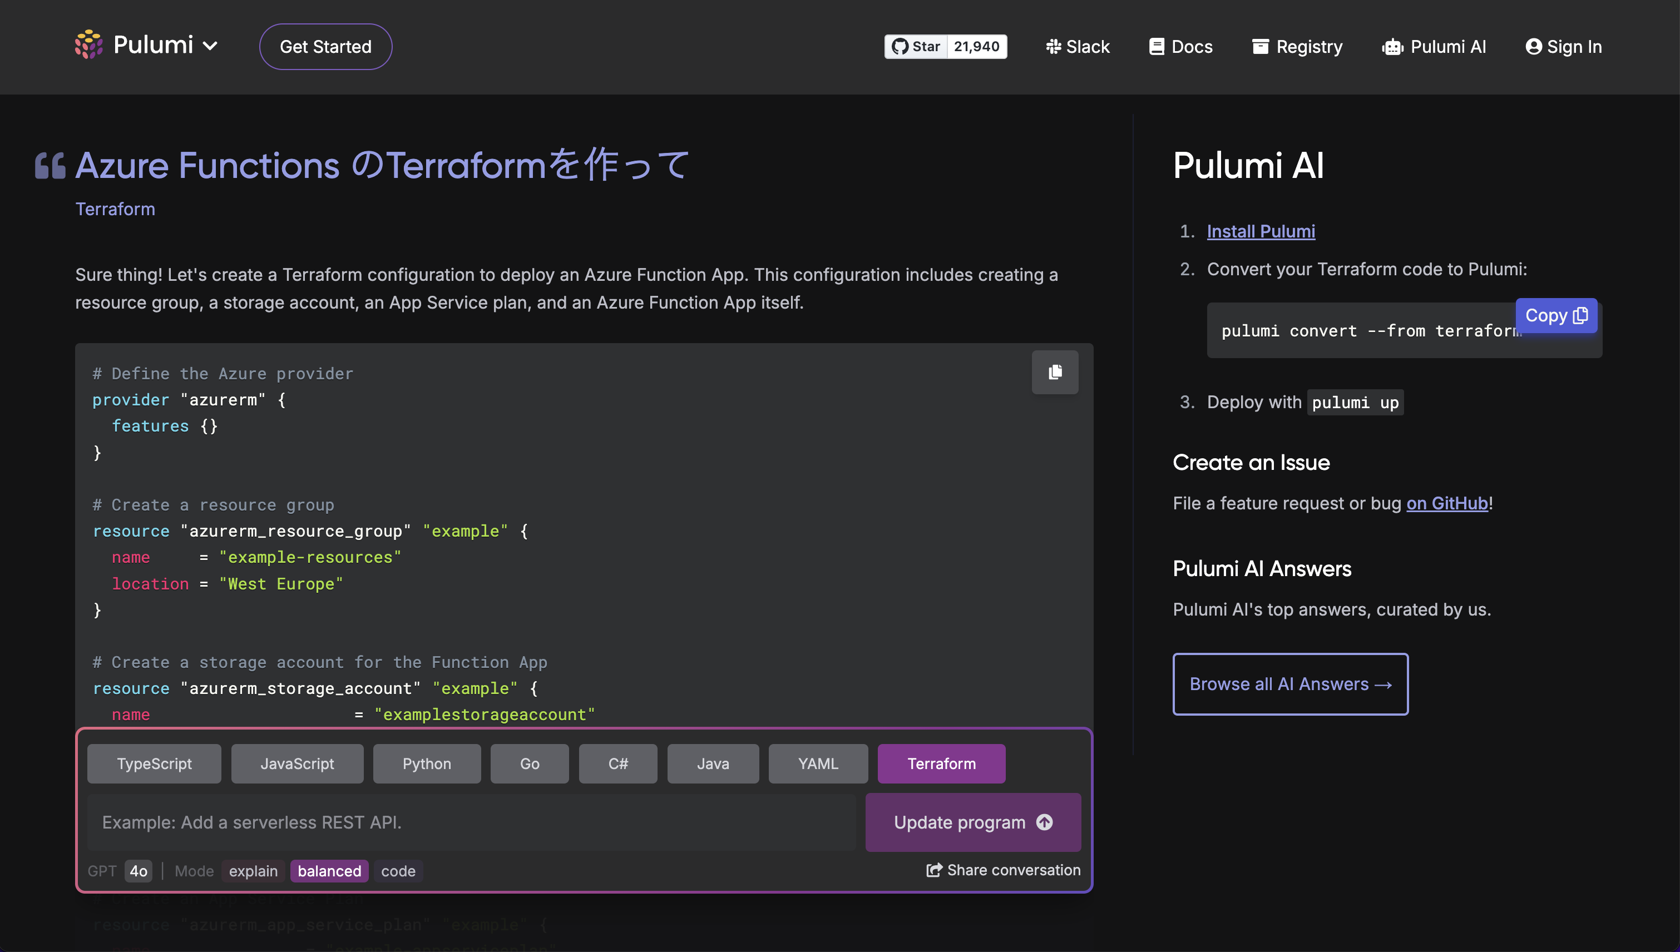Click the Create an Issue heading
Image resolution: width=1680 pixels, height=952 pixels.
click(x=1251, y=463)
